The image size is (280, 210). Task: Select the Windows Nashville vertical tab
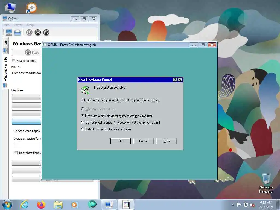pos(5,71)
